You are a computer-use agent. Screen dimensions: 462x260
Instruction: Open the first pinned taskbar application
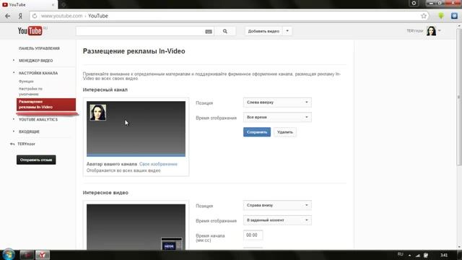[27, 255]
